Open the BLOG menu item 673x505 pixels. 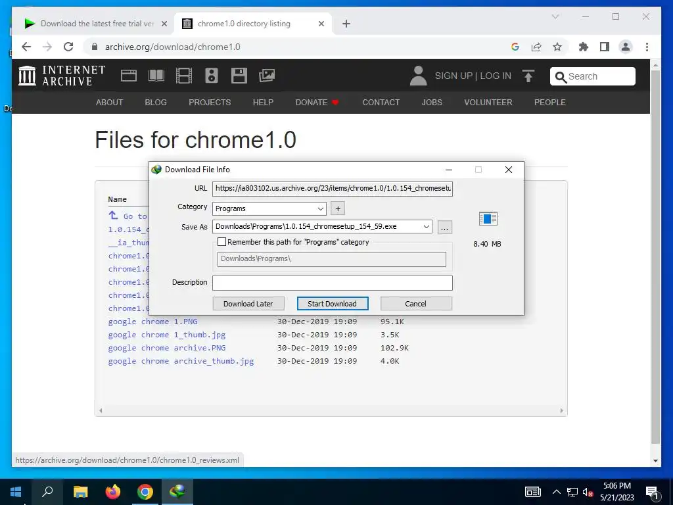(156, 102)
